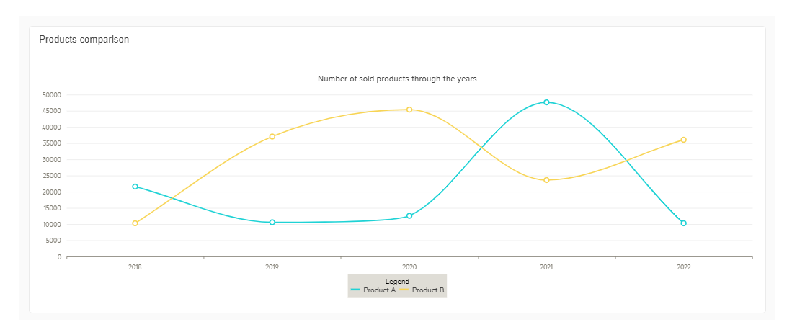Click Product B data point for 2018
Image resolution: width=792 pixels, height=335 pixels.
coord(135,223)
